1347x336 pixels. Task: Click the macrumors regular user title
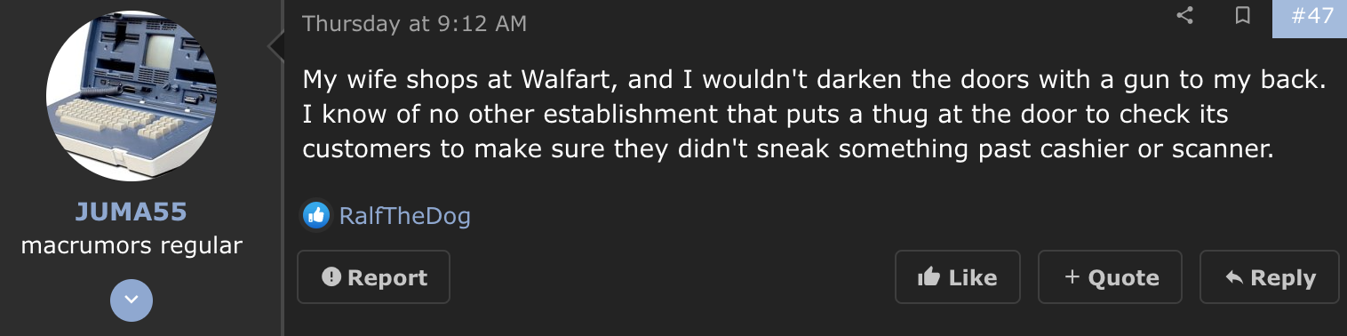pos(132,244)
